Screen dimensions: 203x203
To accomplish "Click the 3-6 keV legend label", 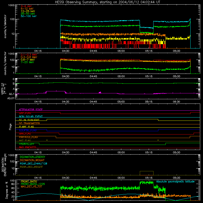I will [x=26, y=6].
